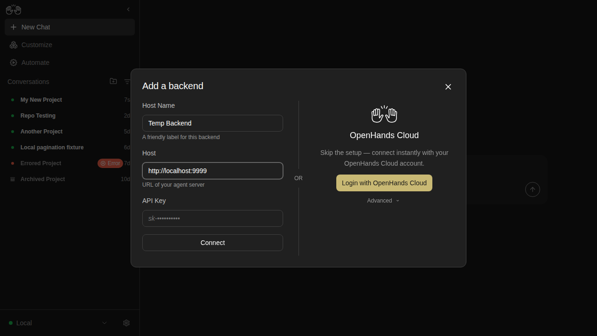Open the Local backend dropdown

pyautogui.click(x=58, y=323)
